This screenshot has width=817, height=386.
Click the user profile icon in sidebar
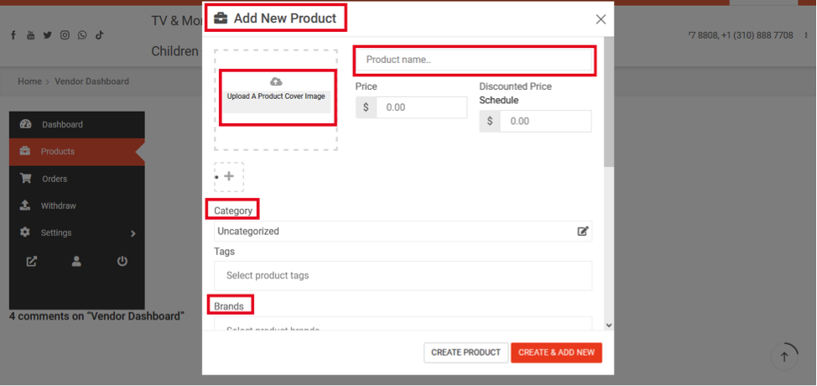click(76, 262)
